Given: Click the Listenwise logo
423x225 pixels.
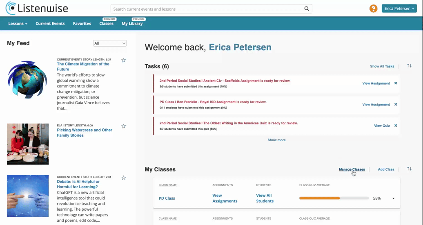Looking at the screenshot, I should pos(37,8).
